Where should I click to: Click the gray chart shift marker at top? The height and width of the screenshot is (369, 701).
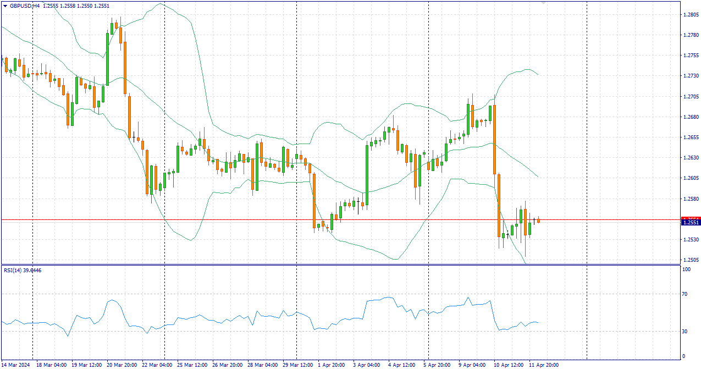pyautogui.click(x=544, y=3)
